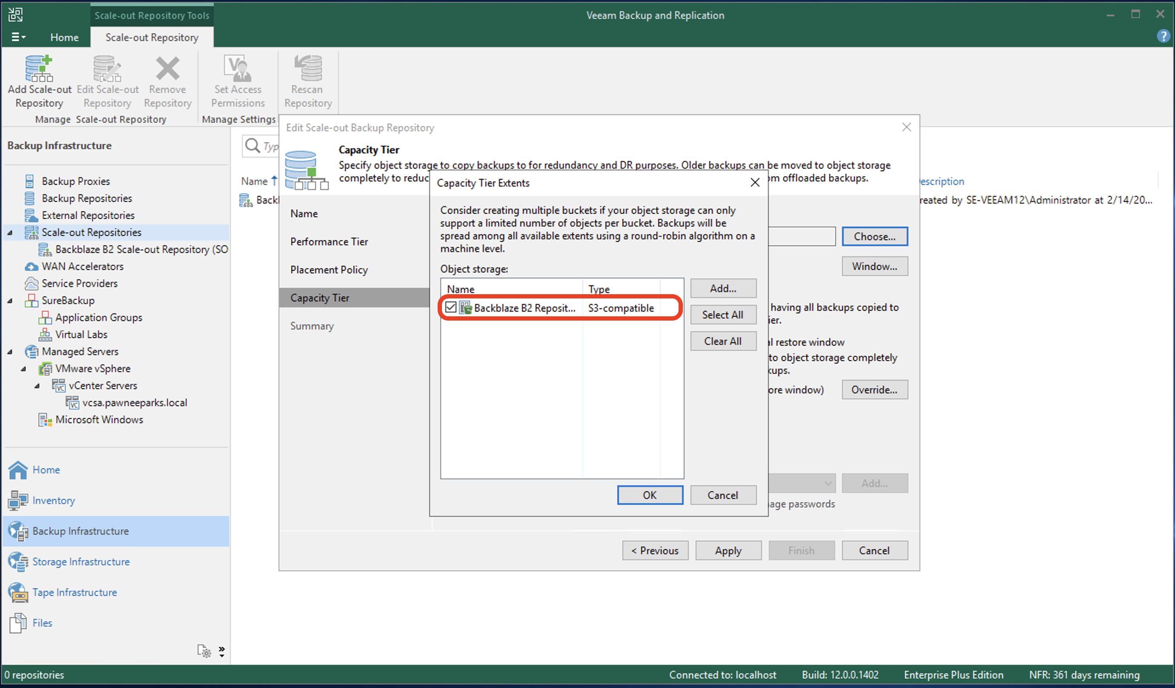This screenshot has width=1175, height=688.
Task: Click the vcsa.pawneeparks.local server icon
Action: [x=72, y=402]
